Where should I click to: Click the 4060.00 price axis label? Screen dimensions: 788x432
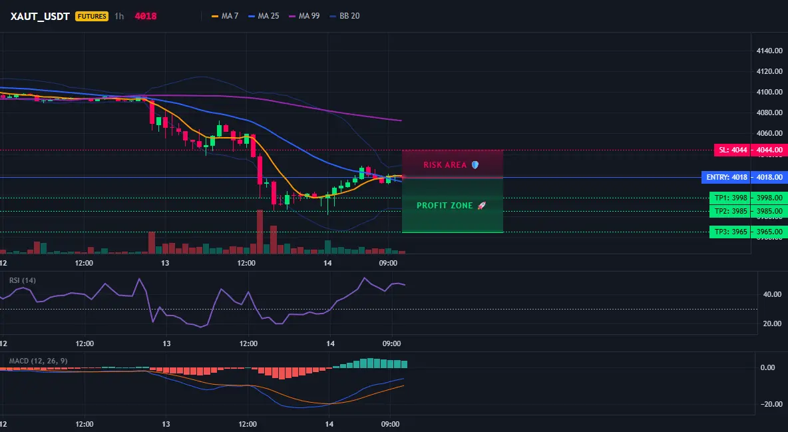[x=769, y=133]
